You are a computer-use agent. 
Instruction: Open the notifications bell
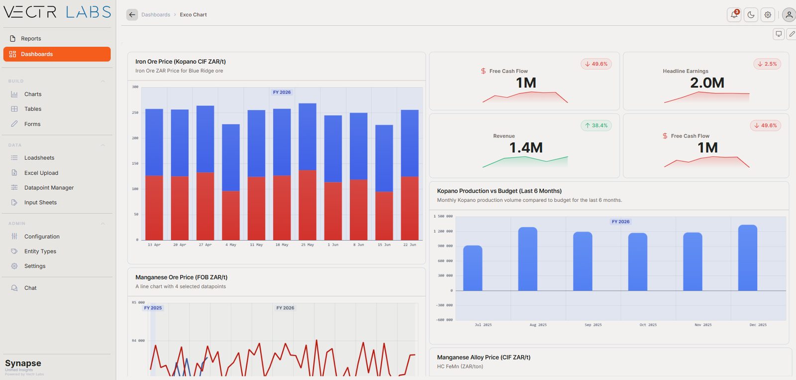pos(734,15)
